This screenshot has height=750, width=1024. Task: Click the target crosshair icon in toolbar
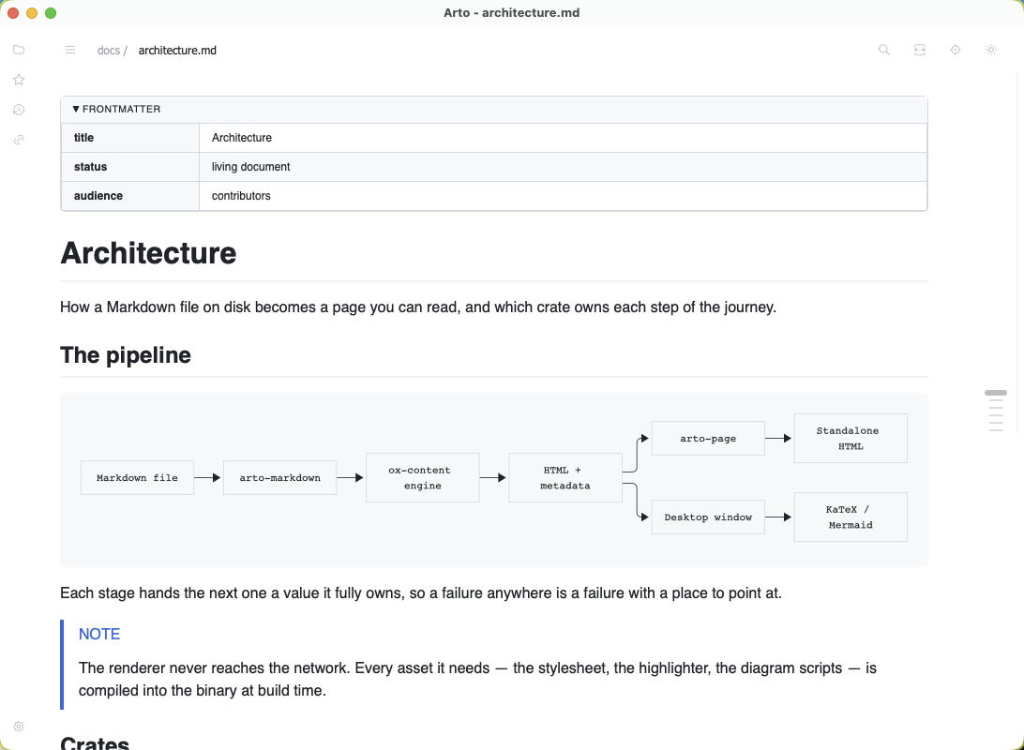point(956,50)
